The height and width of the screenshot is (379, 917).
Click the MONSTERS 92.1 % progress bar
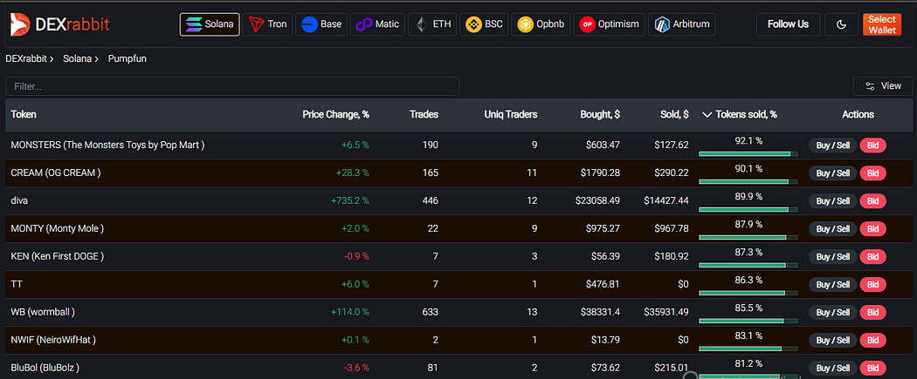pos(748,154)
